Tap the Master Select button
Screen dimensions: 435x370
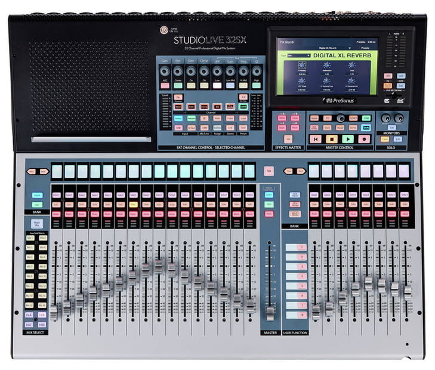(269, 195)
